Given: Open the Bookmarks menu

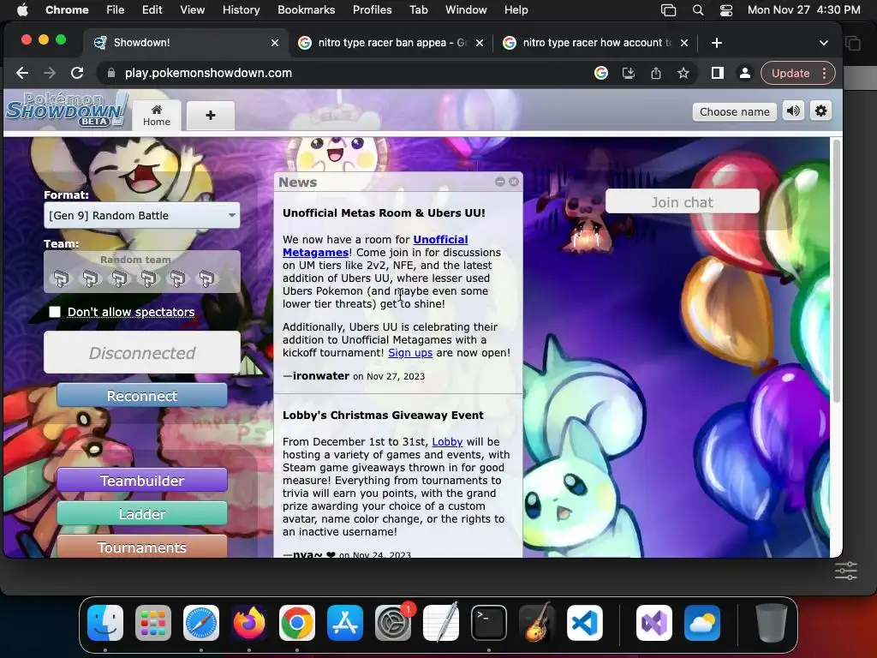Looking at the screenshot, I should coord(306,9).
